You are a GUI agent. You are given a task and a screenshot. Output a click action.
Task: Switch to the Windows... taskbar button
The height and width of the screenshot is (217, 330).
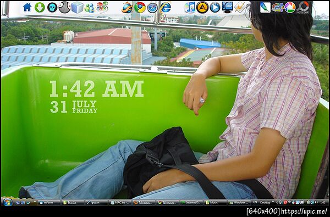click(x=239, y=203)
